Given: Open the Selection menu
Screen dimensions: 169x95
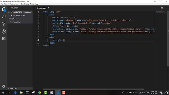Looking at the screenshot, I should tap(12, 4).
